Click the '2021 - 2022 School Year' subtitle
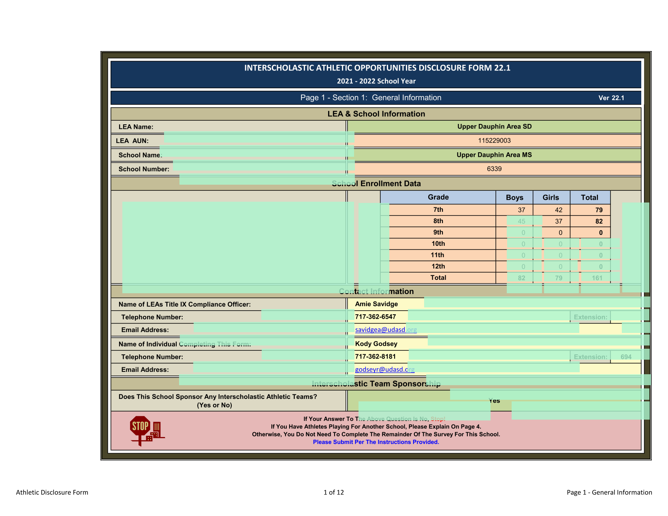The width and height of the screenshot is (668, 516). [x=376, y=81]
